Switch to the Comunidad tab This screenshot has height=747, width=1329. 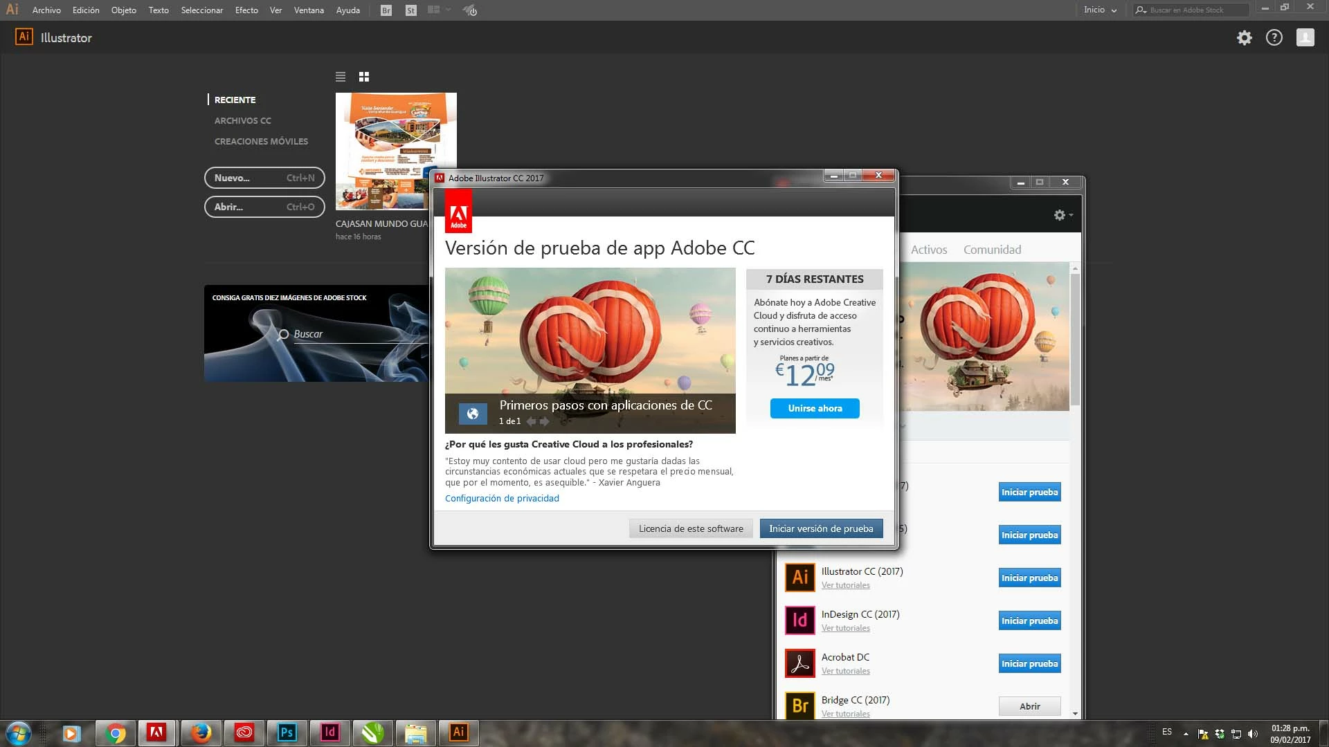coord(992,250)
